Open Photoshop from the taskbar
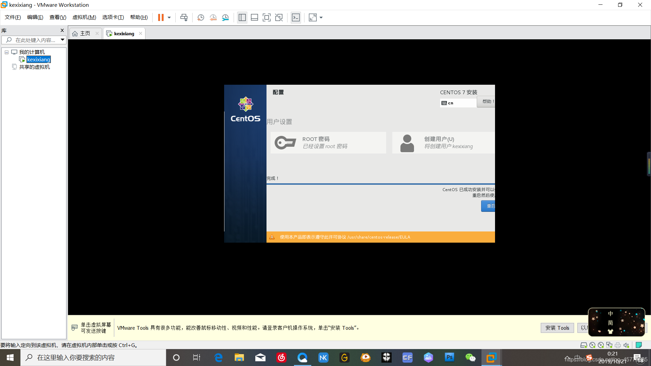Image resolution: width=651 pixels, height=366 pixels. [x=450, y=358]
